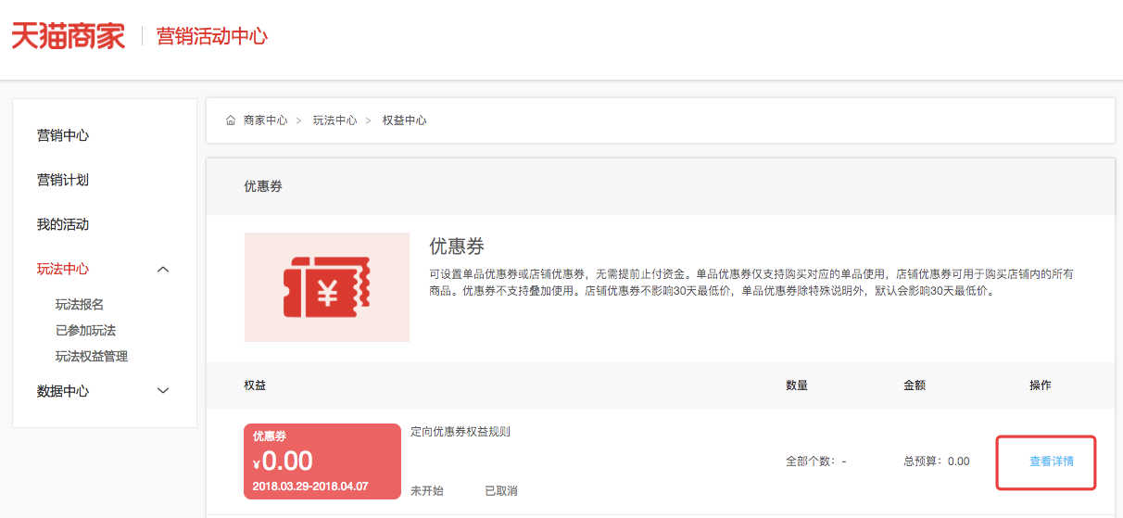1123x518 pixels.
Task: Click the 天猫商家 logo
Action: click(x=68, y=36)
